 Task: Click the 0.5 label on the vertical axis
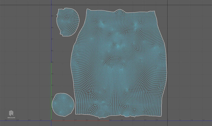tap(52, 62)
